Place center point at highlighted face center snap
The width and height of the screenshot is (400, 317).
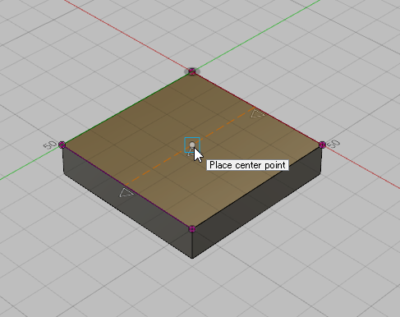coord(192,145)
